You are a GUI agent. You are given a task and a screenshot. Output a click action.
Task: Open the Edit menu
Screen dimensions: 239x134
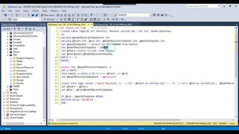[10, 11]
